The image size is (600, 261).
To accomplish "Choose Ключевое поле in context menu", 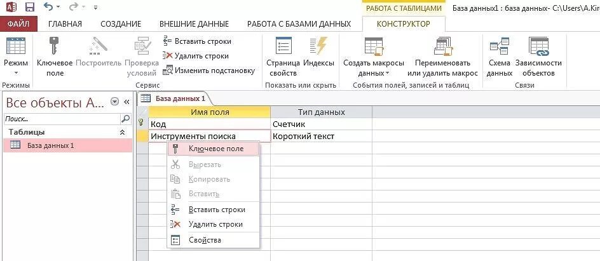I will (213, 149).
